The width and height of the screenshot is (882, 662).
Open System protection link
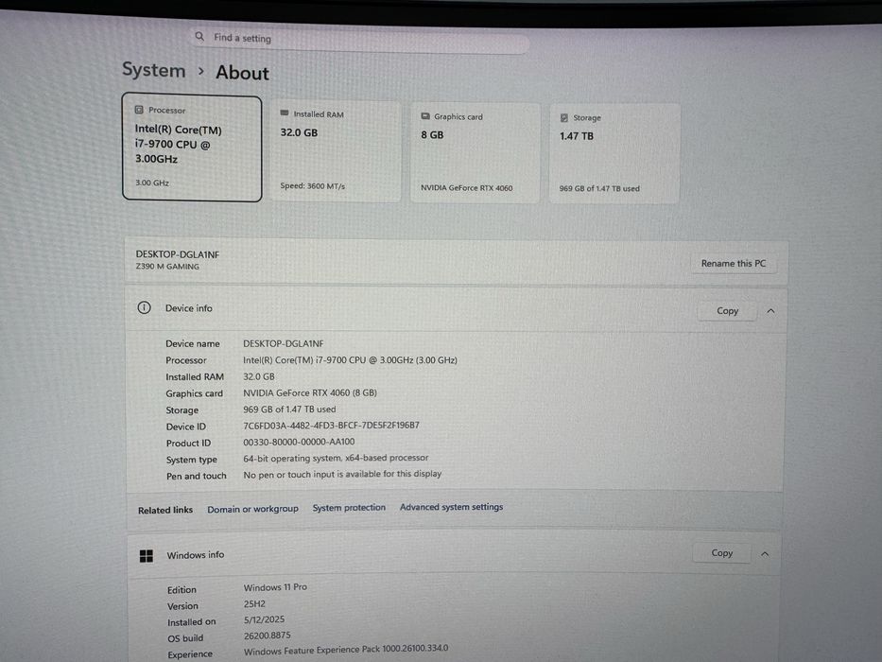pos(349,508)
